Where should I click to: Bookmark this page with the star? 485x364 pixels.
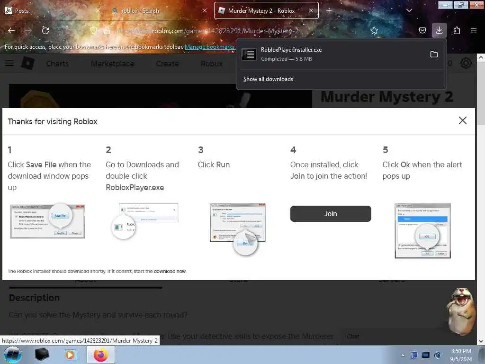coord(374,30)
